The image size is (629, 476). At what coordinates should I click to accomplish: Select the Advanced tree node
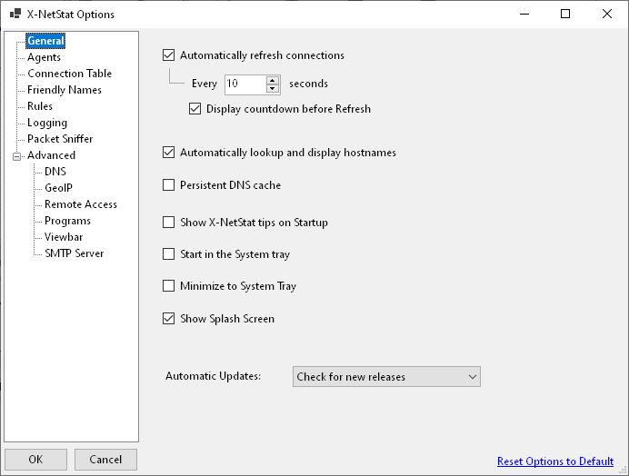coord(51,155)
